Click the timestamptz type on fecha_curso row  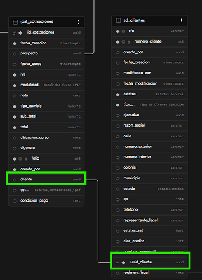click(x=71, y=64)
